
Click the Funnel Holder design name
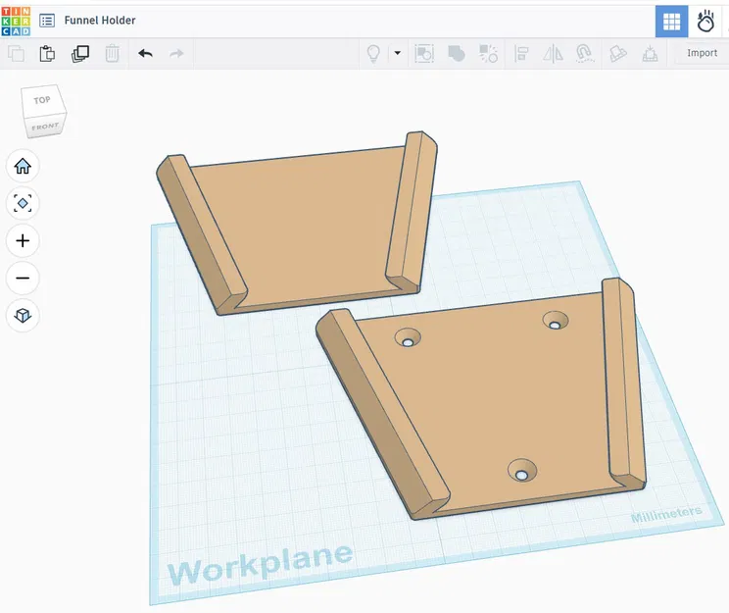click(100, 21)
